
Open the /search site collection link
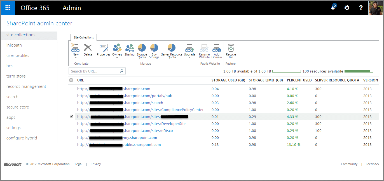pos(120,103)
